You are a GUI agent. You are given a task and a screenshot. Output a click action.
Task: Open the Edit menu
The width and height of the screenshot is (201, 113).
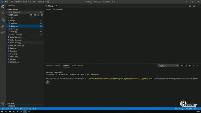11,2
